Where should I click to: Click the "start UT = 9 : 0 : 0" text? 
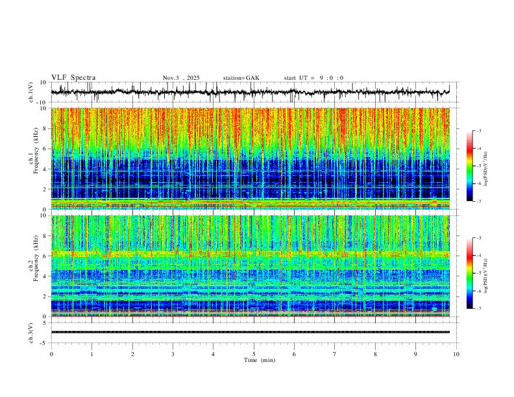[313, 78]
